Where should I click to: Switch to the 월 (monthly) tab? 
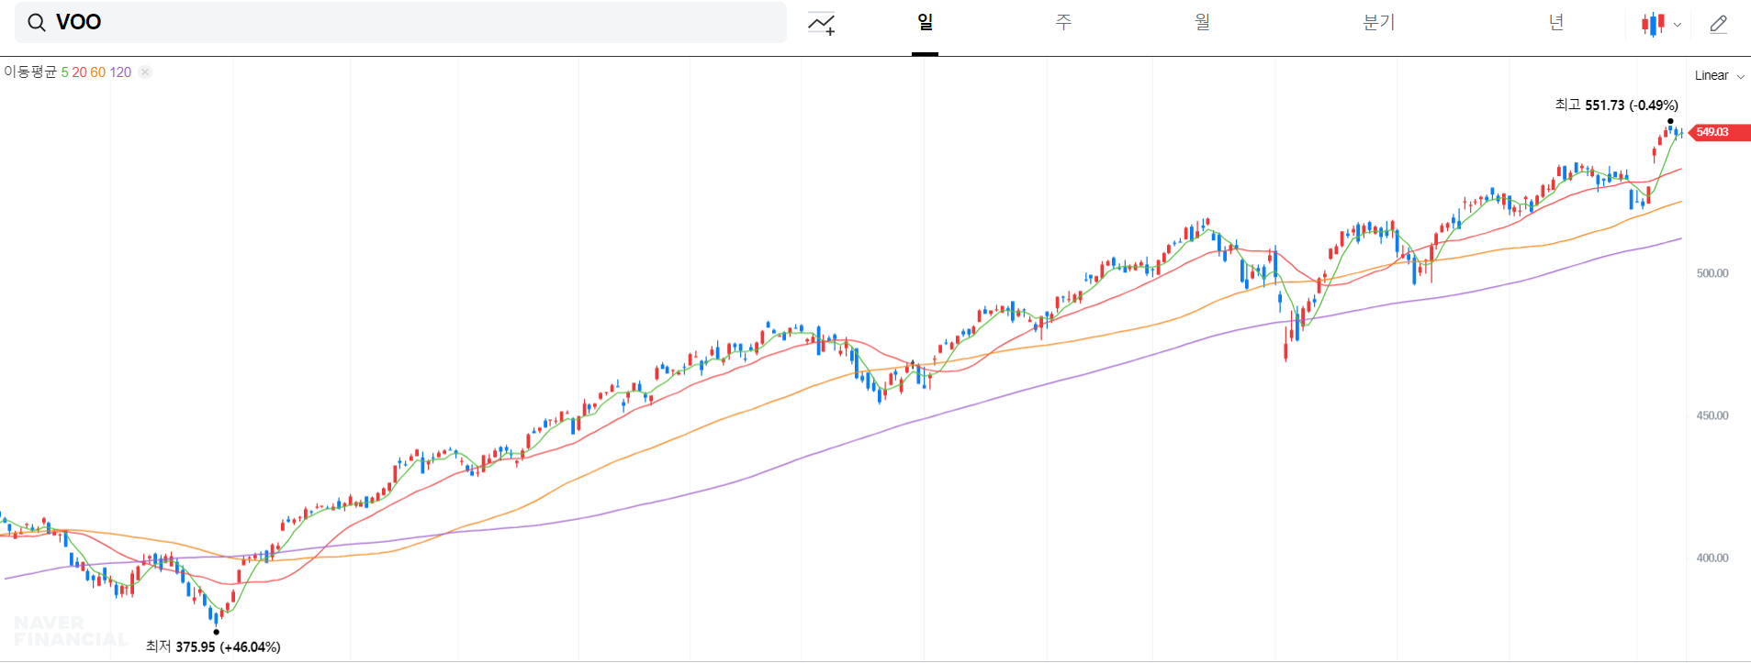pyautogui.click(x=1202, y=22)
